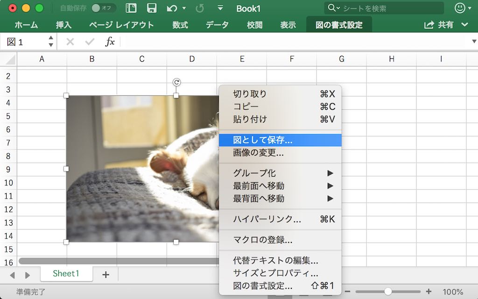The height and width of the screenshot is (299, 478).
Task: Save the workbook using the floppy disk icon
Action: [153, 8]
